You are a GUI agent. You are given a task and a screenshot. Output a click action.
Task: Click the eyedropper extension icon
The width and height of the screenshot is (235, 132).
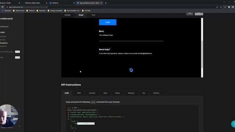[x=225, y=7]
